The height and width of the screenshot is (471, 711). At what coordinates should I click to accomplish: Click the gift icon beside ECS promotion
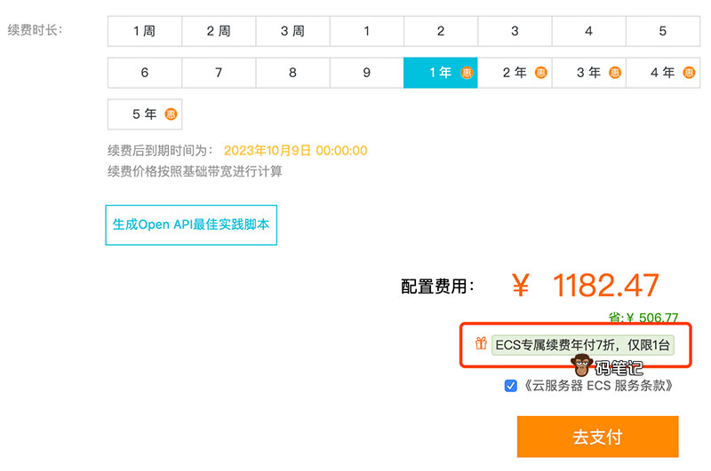tap(481, 344)
